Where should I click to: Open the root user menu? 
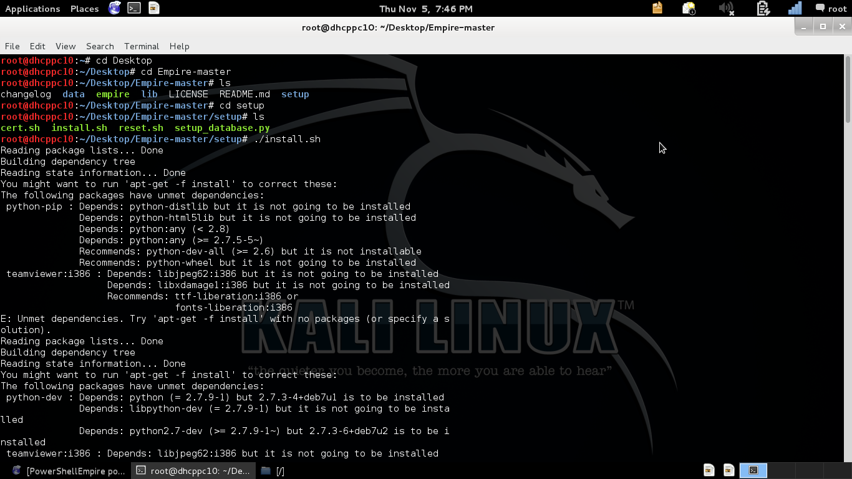click(x=831, y=9)
